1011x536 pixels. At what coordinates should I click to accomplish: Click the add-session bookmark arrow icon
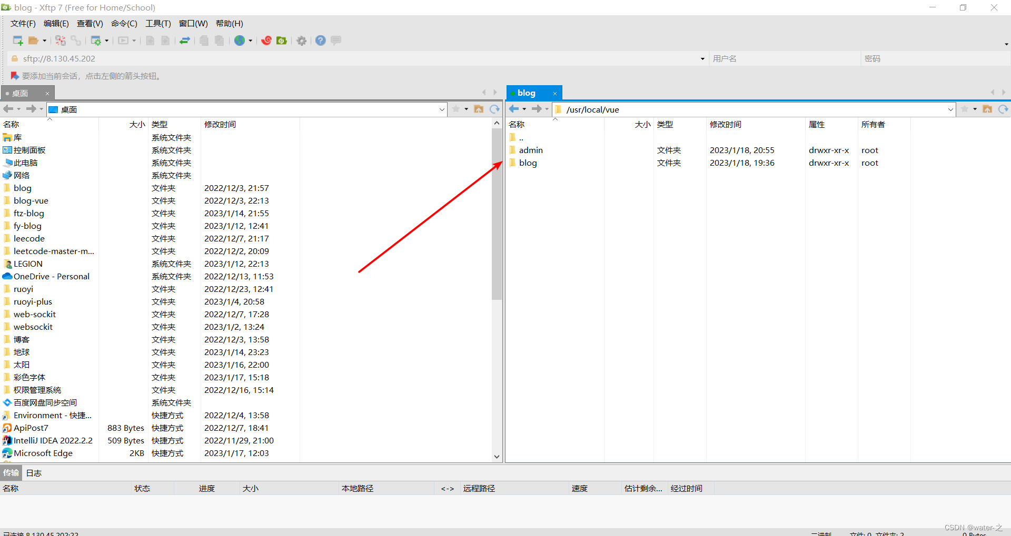[x=15, y=76]
